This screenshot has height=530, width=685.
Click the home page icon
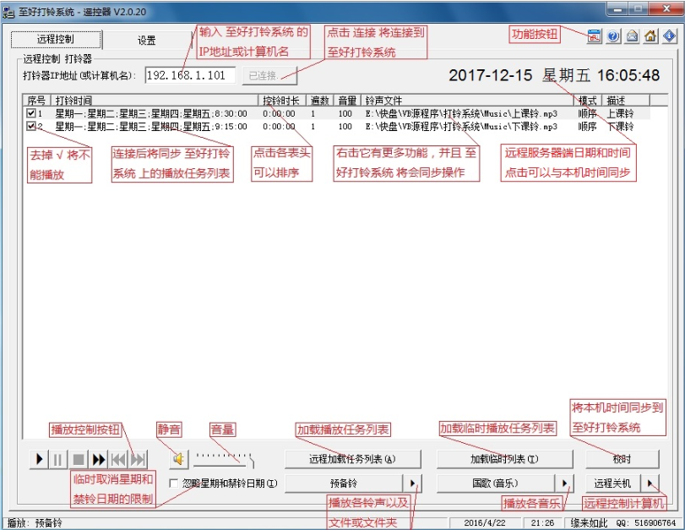(x=651, y=36)
